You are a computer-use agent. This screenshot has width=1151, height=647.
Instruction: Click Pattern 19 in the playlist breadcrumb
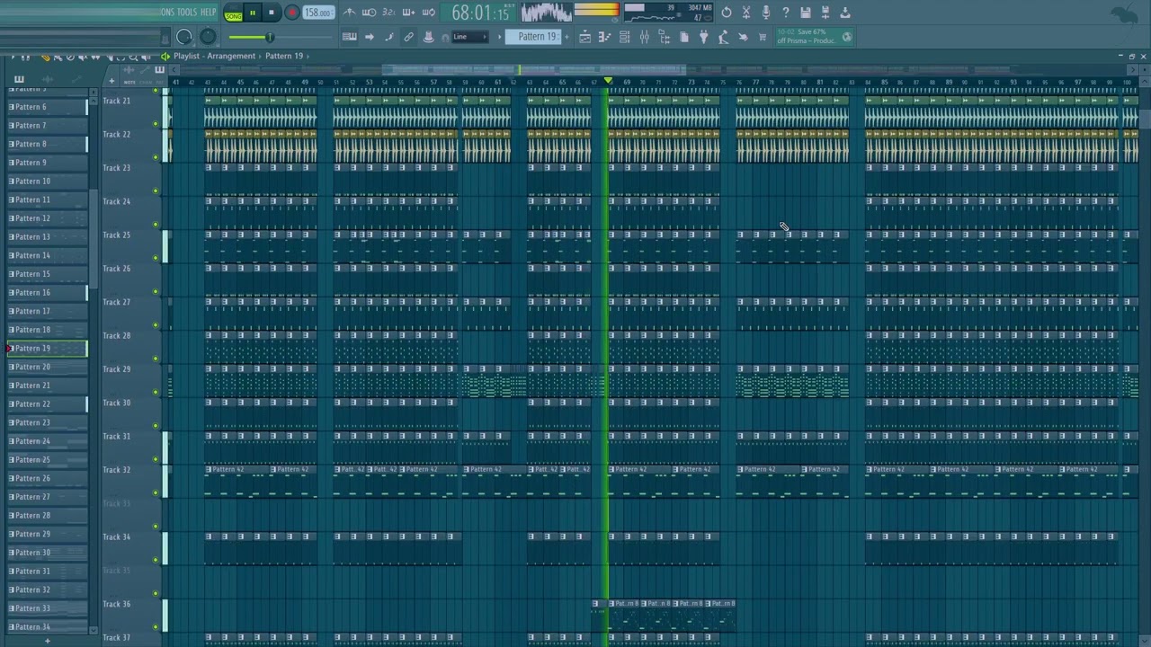(284, 56)
